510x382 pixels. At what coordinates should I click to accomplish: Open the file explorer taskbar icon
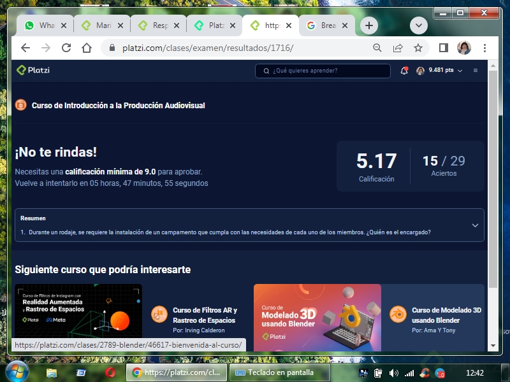[51, 373]
